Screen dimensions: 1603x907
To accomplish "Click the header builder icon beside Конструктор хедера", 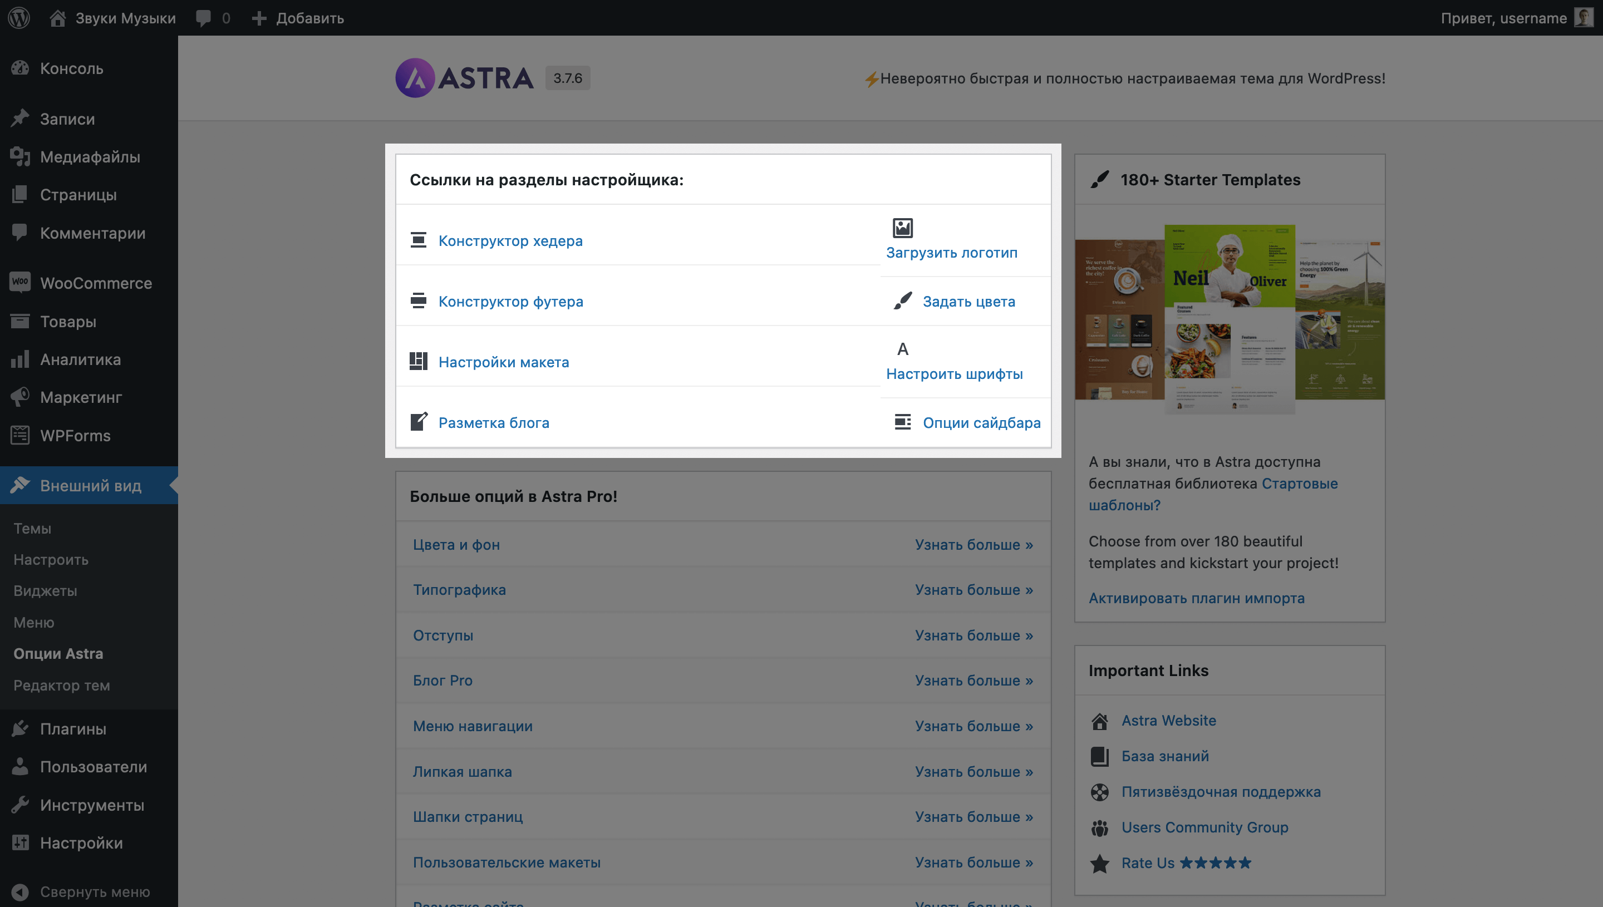I will click(419, 240).
